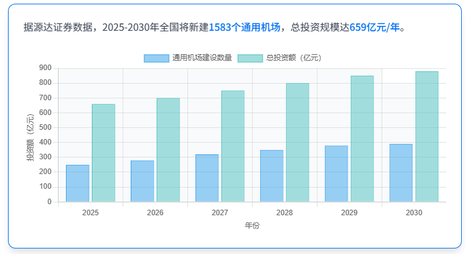Click the x-axis label 2030
This screenshot has width=471, height=254.
(x=414, y=213)
